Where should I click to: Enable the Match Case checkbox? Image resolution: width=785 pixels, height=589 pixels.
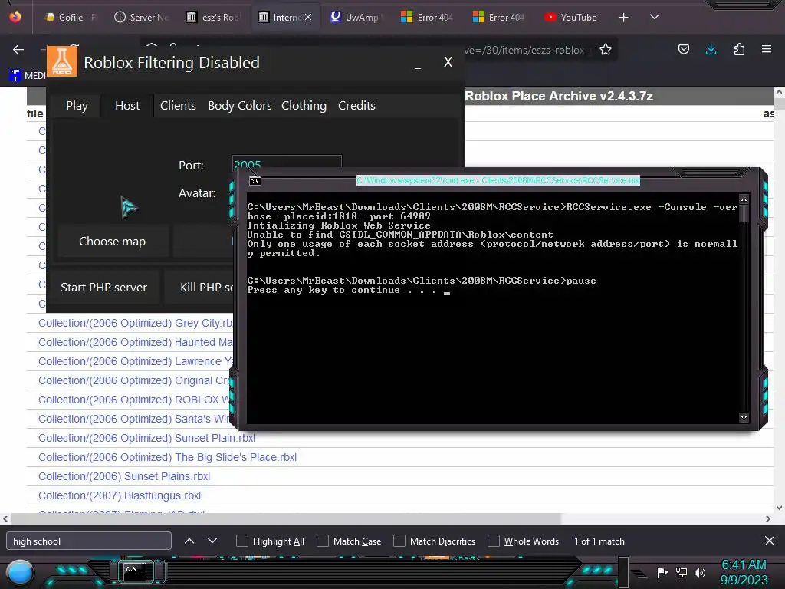click(x=323, y=541)
